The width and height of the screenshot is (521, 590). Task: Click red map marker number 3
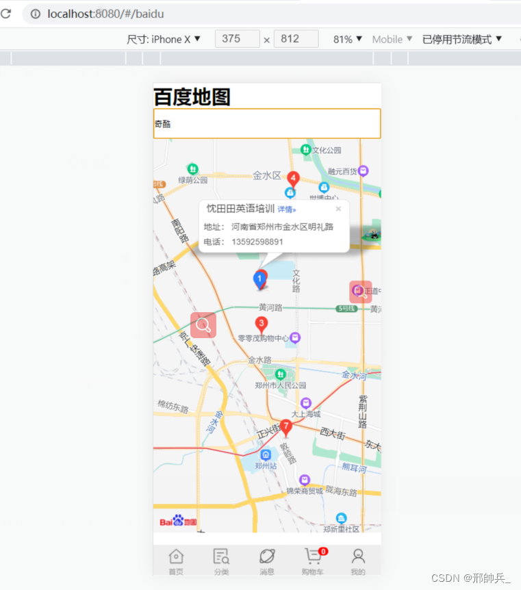pos(262,324)
